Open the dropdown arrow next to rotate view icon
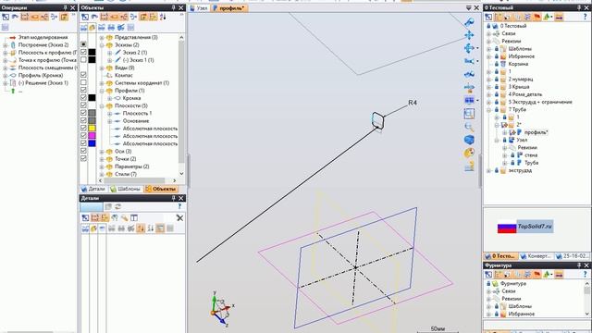Viewport: 592px width, 333px height. (x=477, y=48)
